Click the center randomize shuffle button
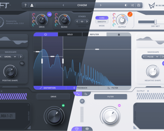Screen dimensions: 164x131 [82, 101]
